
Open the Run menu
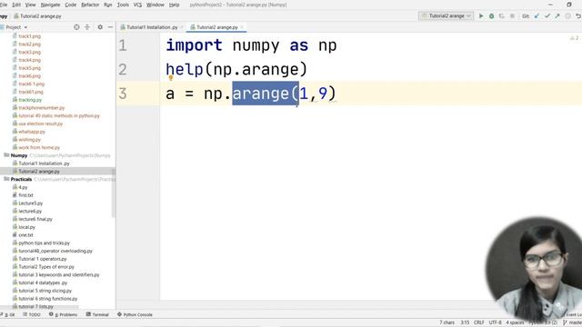(107, 5)
